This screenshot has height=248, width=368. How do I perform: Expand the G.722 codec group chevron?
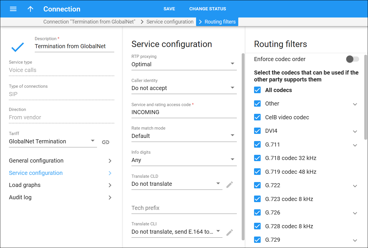[x=355, y=186]
